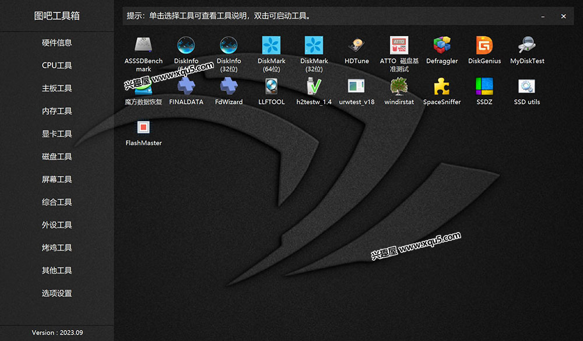This screenshot has width=583, height=341.
Task: Select the h2testw_1.4 icon
Action: pos(314,86)
